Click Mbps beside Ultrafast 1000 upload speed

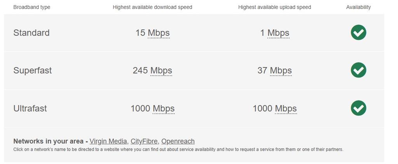coord(286,109)
